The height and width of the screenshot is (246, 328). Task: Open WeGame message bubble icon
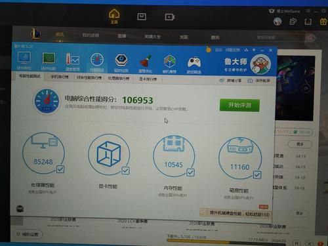pos(293,22)
